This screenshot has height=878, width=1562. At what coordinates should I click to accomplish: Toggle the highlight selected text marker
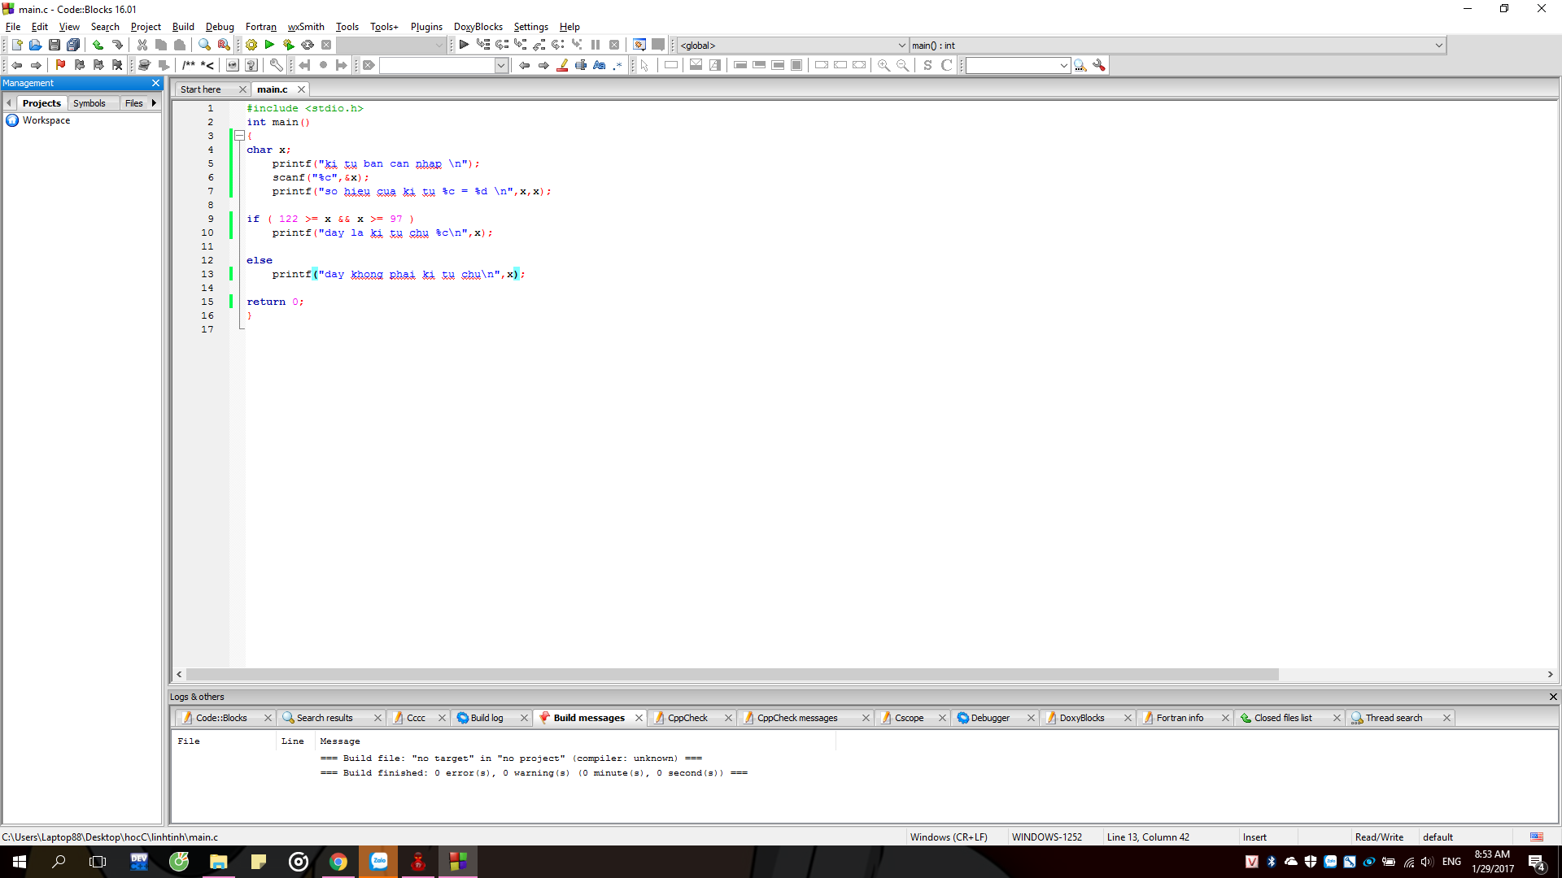pos(562,65)
